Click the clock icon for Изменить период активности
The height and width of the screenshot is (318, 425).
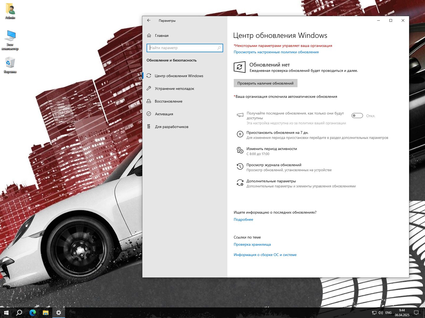240,151
